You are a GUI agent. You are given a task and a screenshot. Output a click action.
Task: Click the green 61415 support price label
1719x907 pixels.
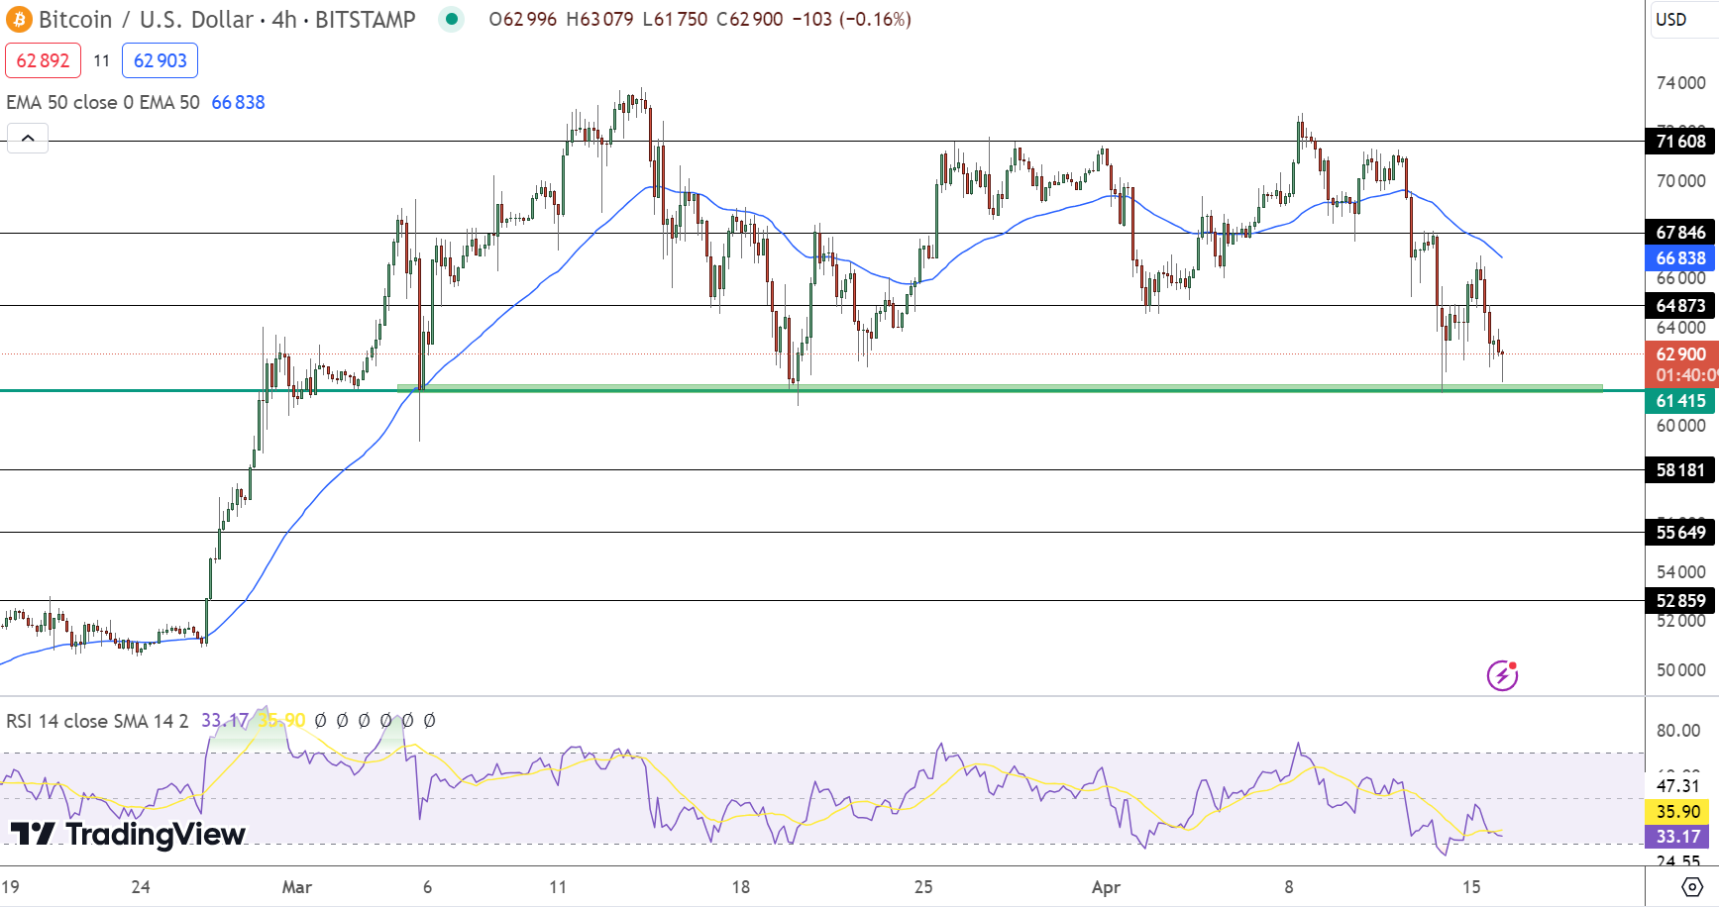pyautogui.click(x=1681, y=401)
